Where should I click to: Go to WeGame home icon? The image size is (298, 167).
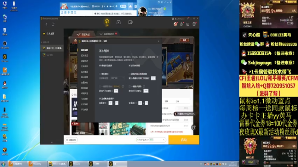click(107, 22)
